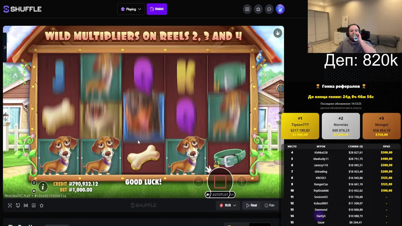Click the streamer webcam overlay
The image size is (402, 226).
(x=355, y=26)
